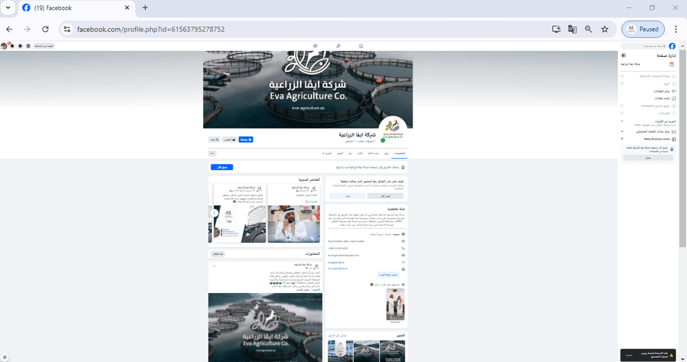
Task: Open new browser tab
Action: click(145, 7)
